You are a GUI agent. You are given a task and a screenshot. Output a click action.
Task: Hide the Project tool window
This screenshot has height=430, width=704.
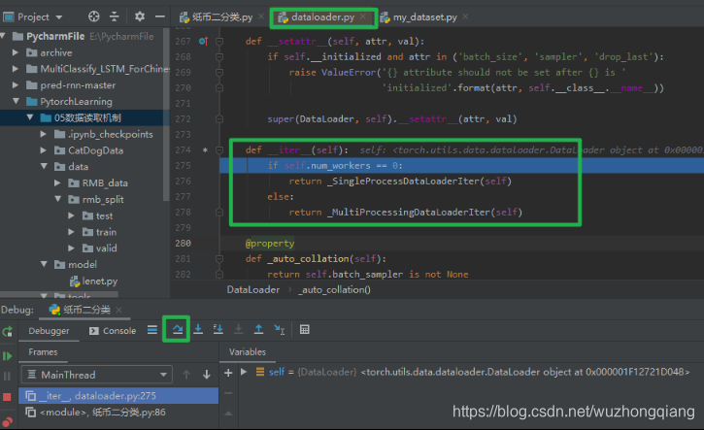[160, 17]
